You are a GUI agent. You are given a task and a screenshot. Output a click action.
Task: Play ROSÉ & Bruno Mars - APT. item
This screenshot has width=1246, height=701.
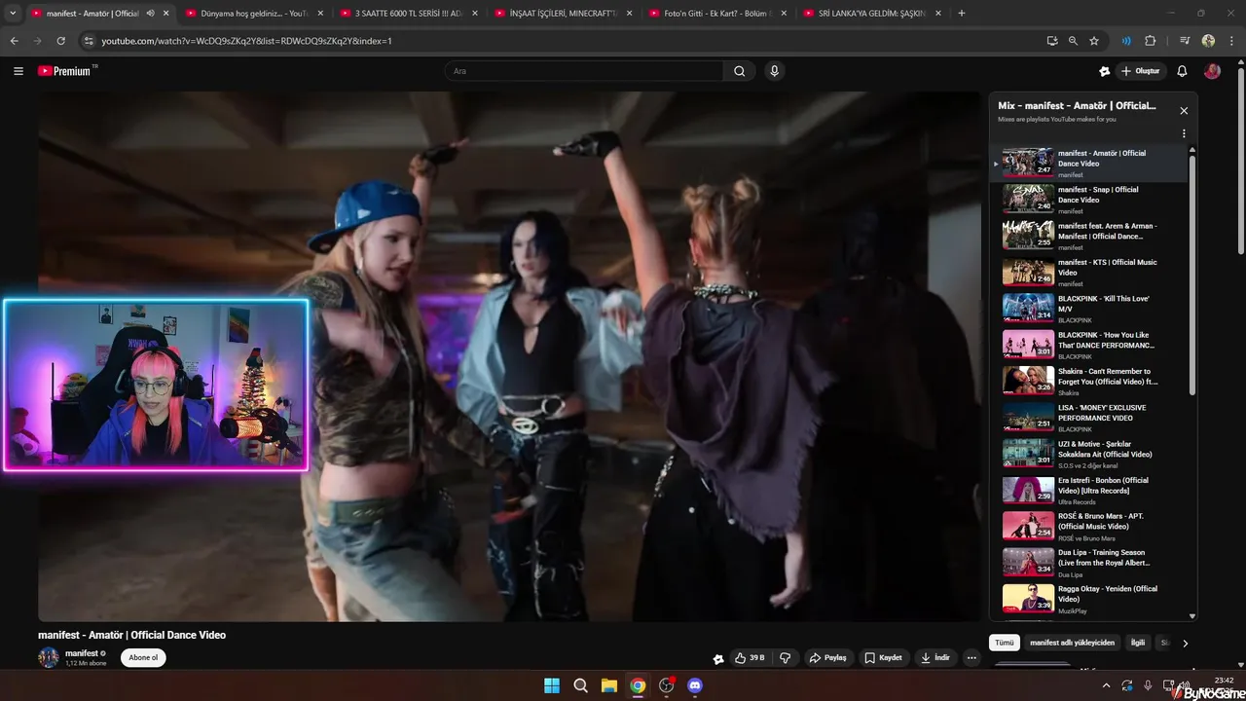pos(1090,526)
